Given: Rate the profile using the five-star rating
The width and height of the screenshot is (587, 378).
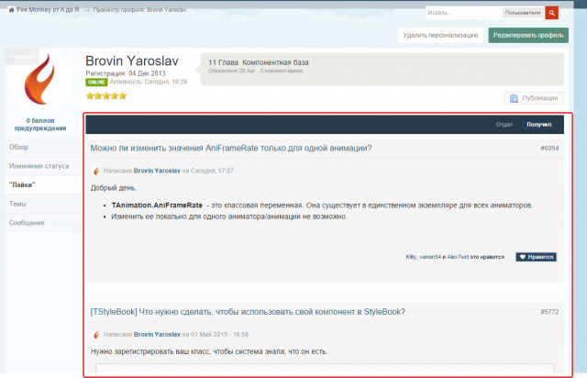Looking at the screenshot, I should point(106,96).
